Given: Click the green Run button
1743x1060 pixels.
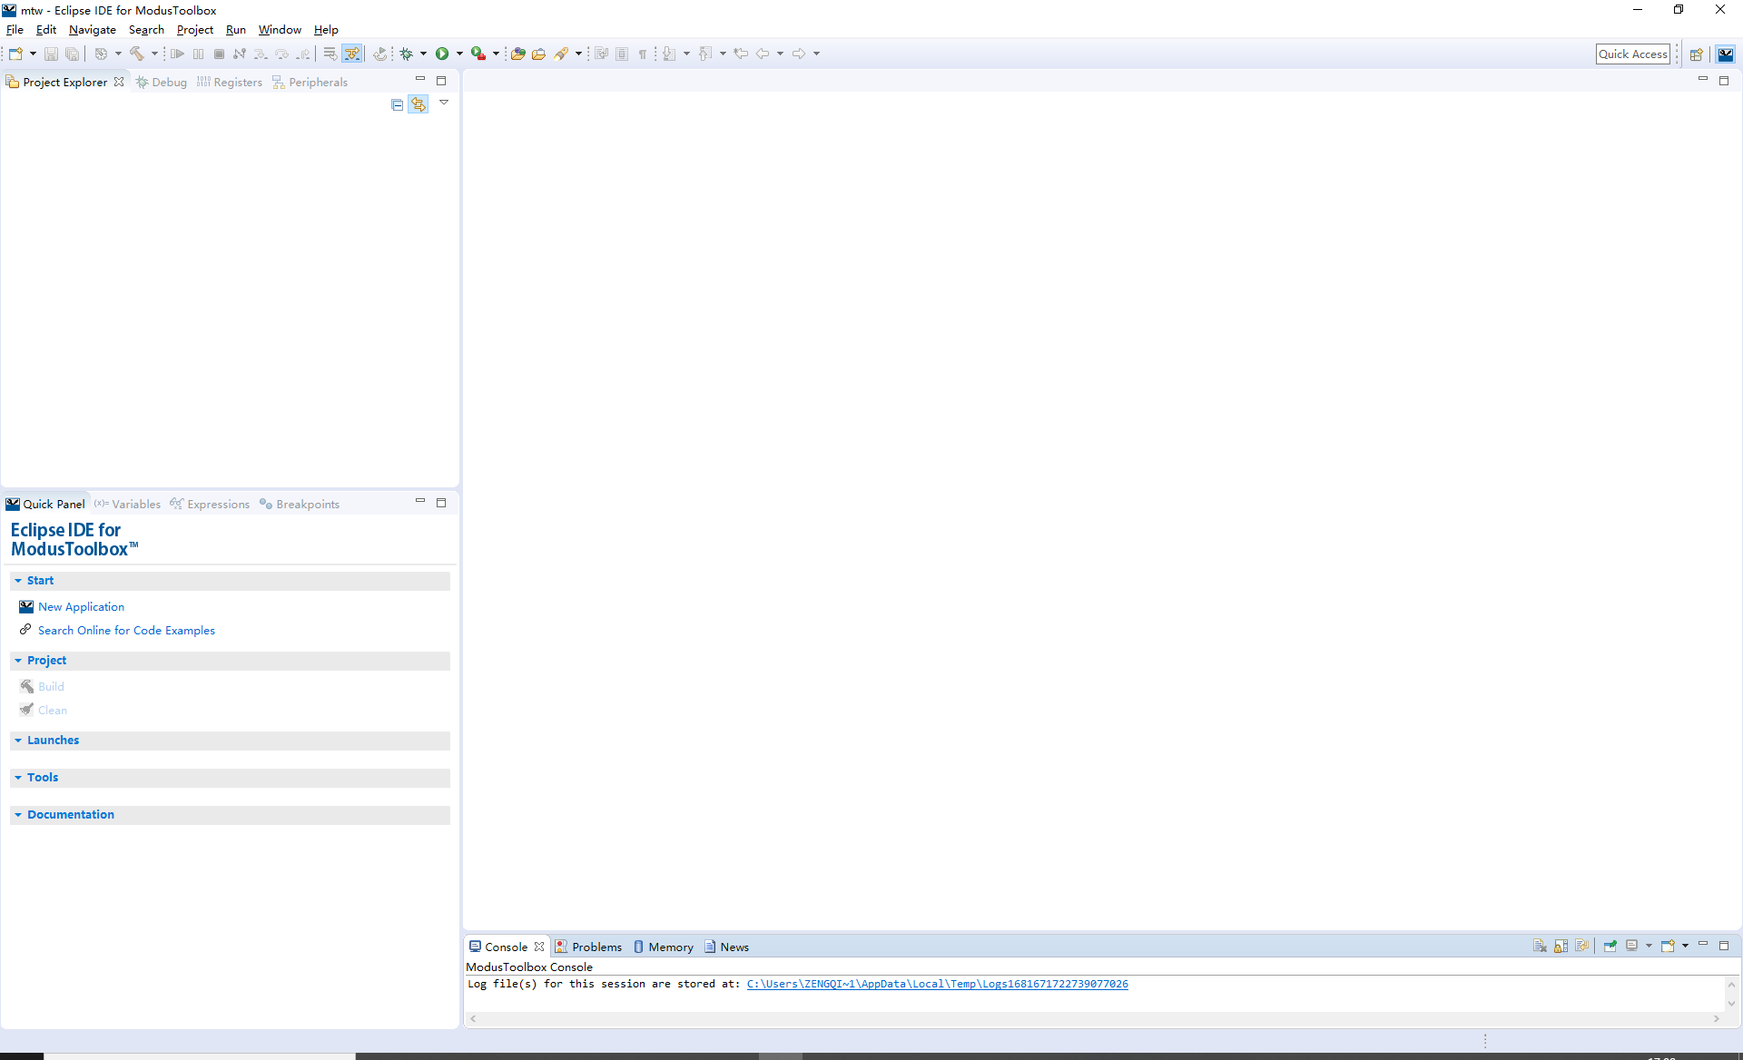Looking at the screenshot, I should coord(442,54).
